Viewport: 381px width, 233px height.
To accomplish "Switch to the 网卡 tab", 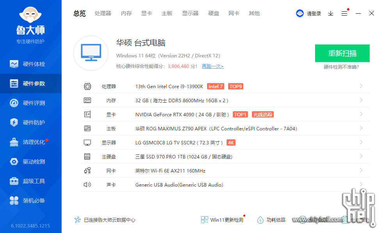I will (234, 13).
